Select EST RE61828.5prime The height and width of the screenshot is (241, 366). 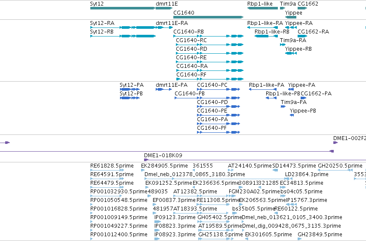107,170
